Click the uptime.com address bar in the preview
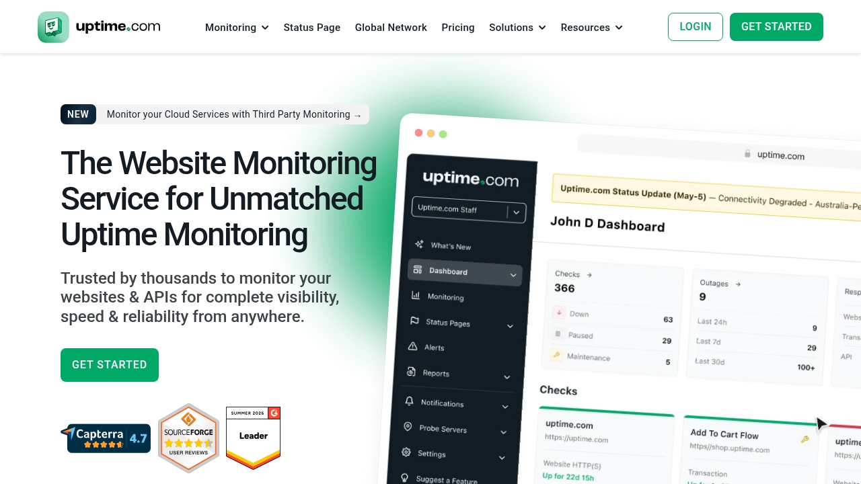 coord(720,151)
